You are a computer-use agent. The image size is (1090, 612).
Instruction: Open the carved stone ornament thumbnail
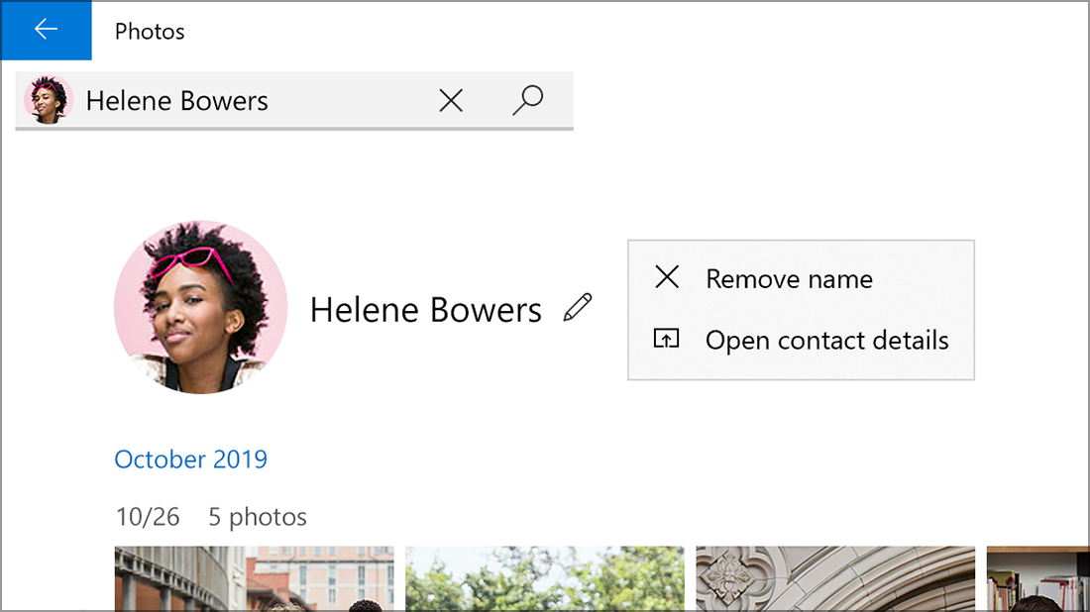tap(835, 579)
